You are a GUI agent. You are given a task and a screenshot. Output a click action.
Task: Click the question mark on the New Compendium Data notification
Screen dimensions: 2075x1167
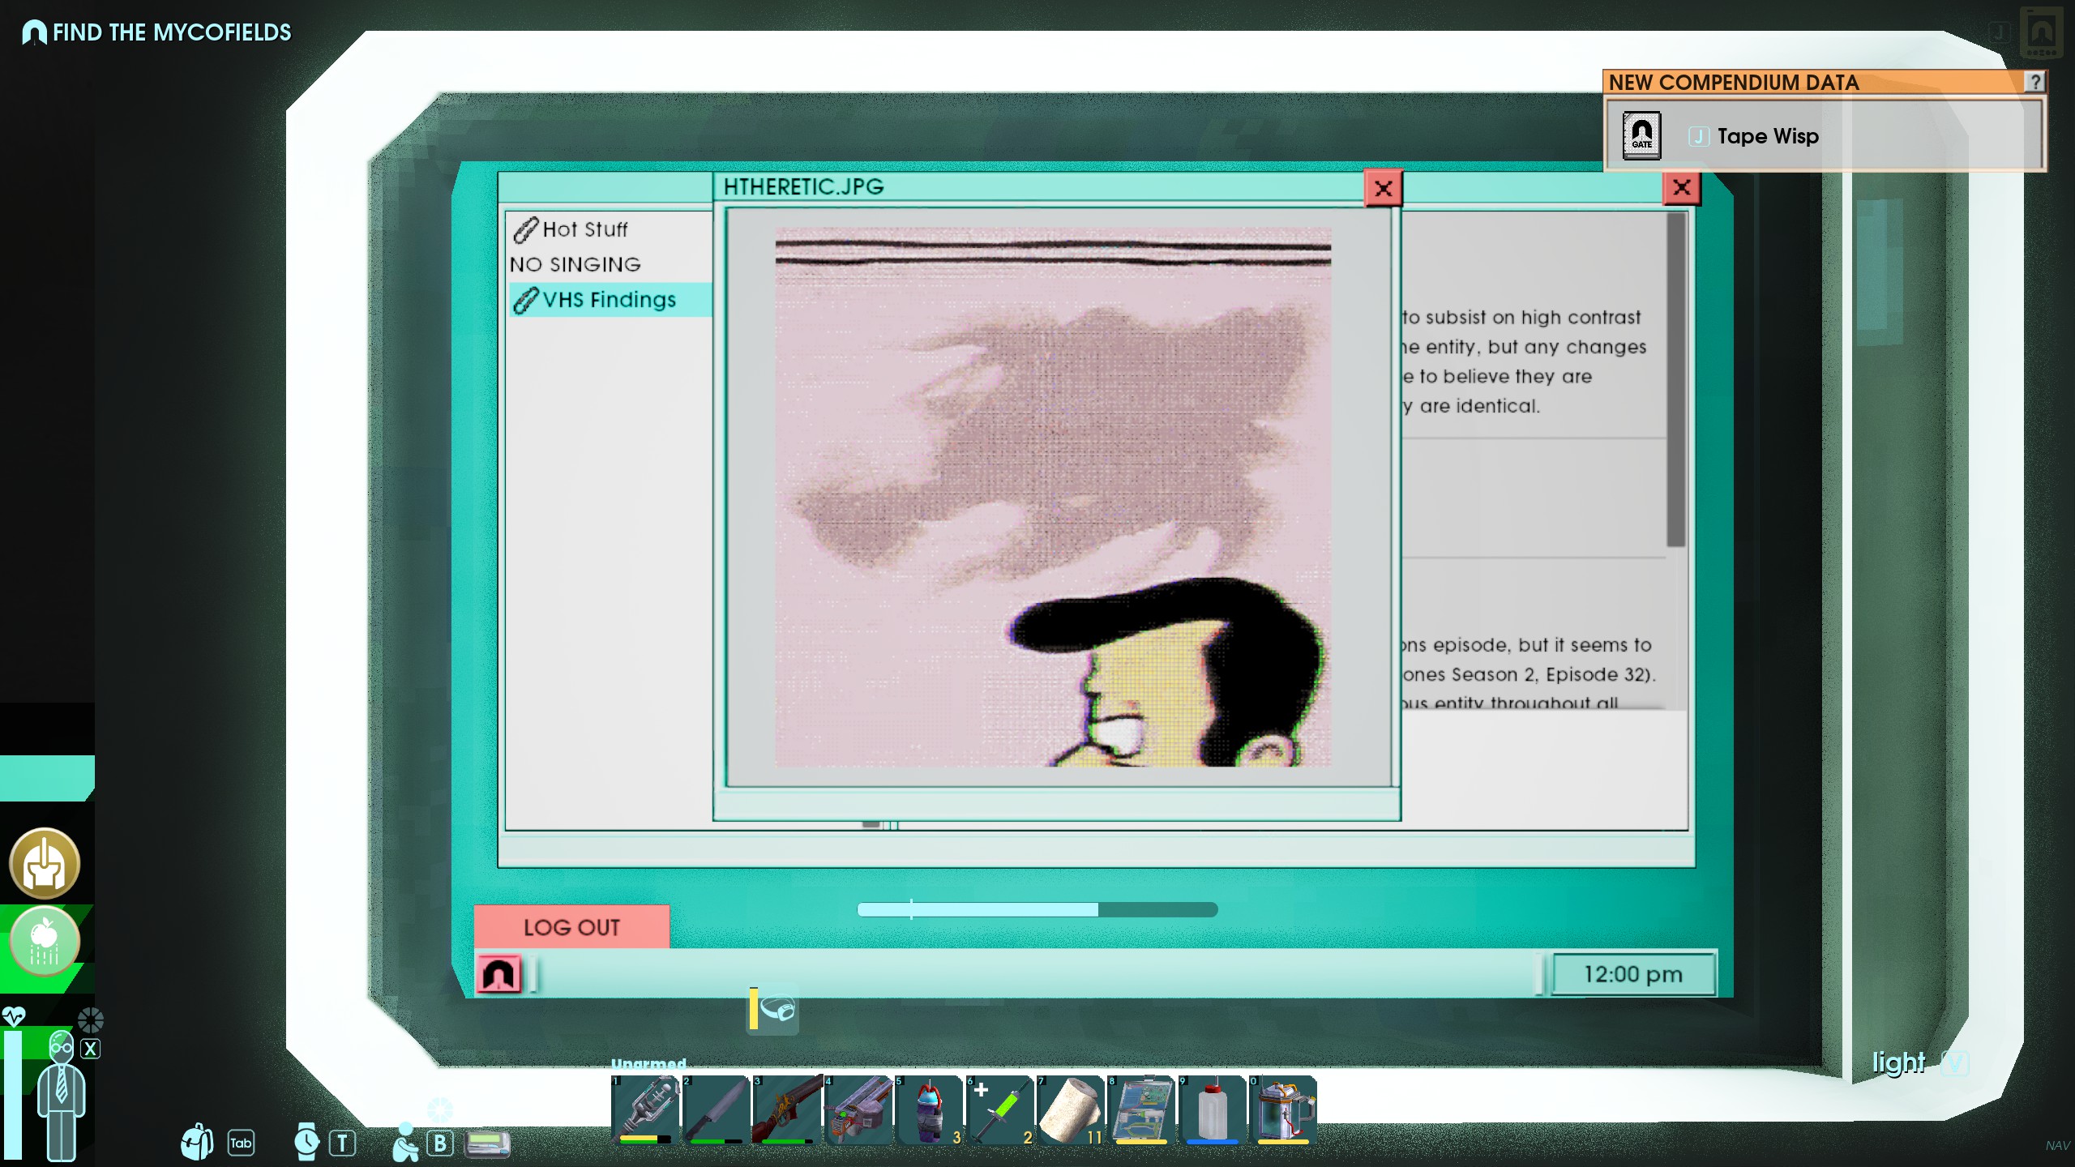2034,82
